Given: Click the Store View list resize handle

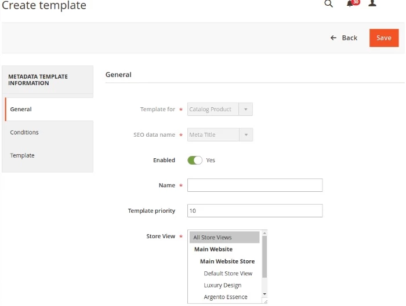Looking at the screenshot, I should click(265, 301).
